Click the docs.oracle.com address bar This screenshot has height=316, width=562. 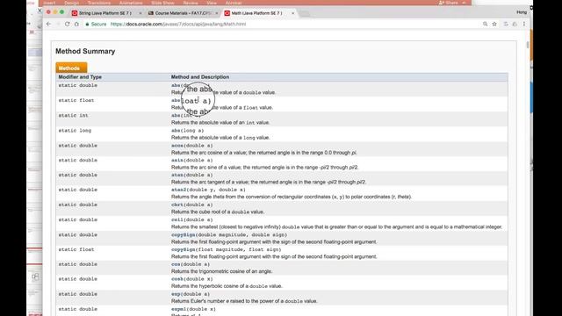tap(178, 24)
